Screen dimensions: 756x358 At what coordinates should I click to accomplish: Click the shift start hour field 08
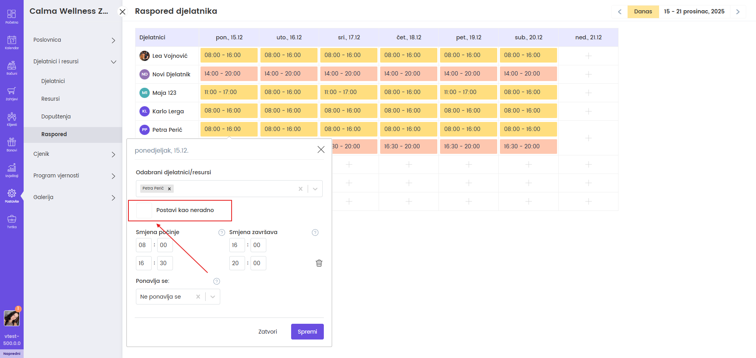143,245
